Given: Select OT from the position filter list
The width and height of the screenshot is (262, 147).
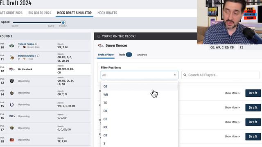Looking at the screenshot, I should pyautogui.click(x=139, y=119).
